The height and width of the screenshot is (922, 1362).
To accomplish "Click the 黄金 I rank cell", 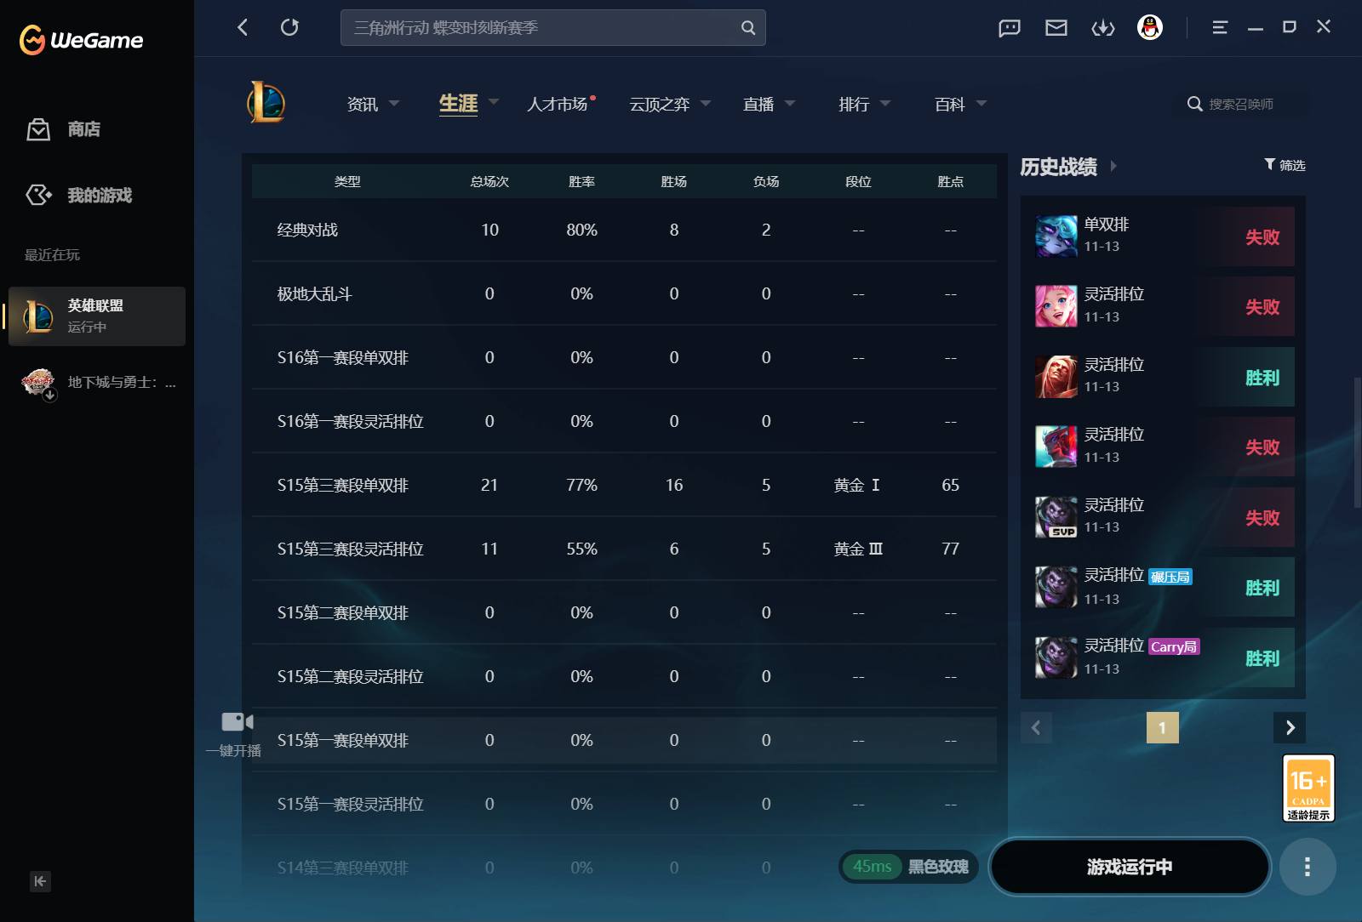I will click(x=857, y=485).
